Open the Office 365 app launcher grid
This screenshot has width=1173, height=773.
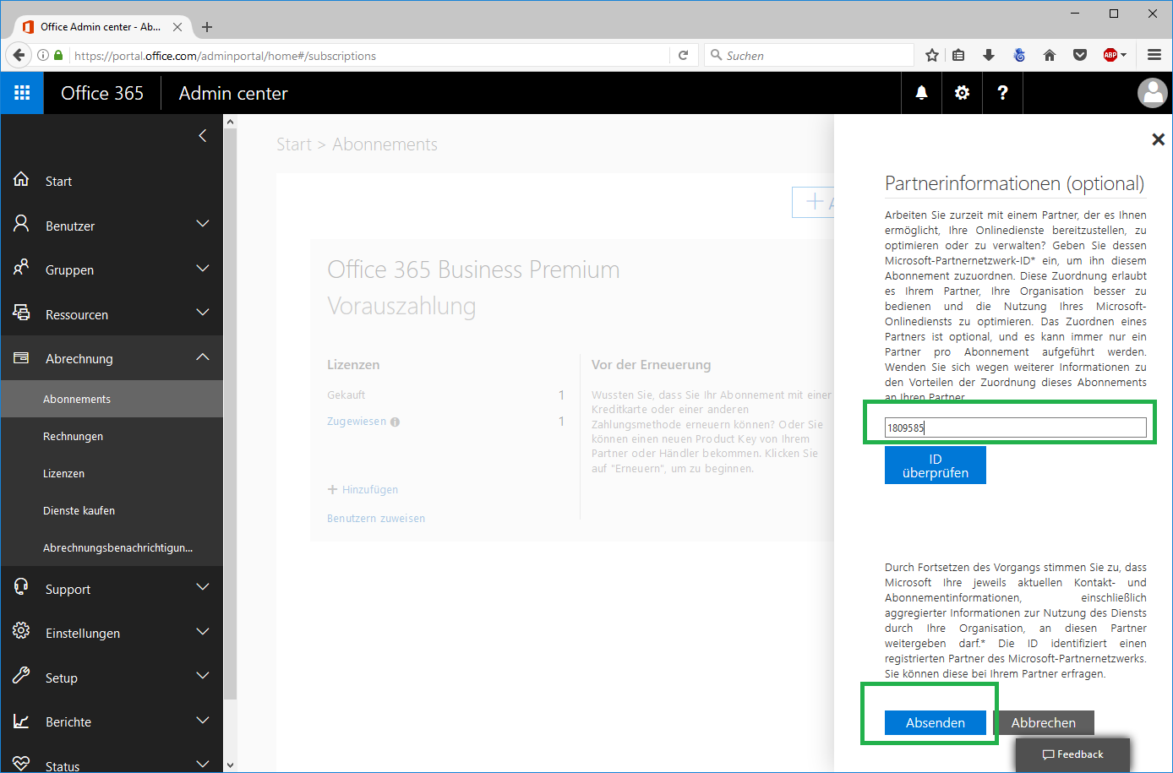[22, 93]
